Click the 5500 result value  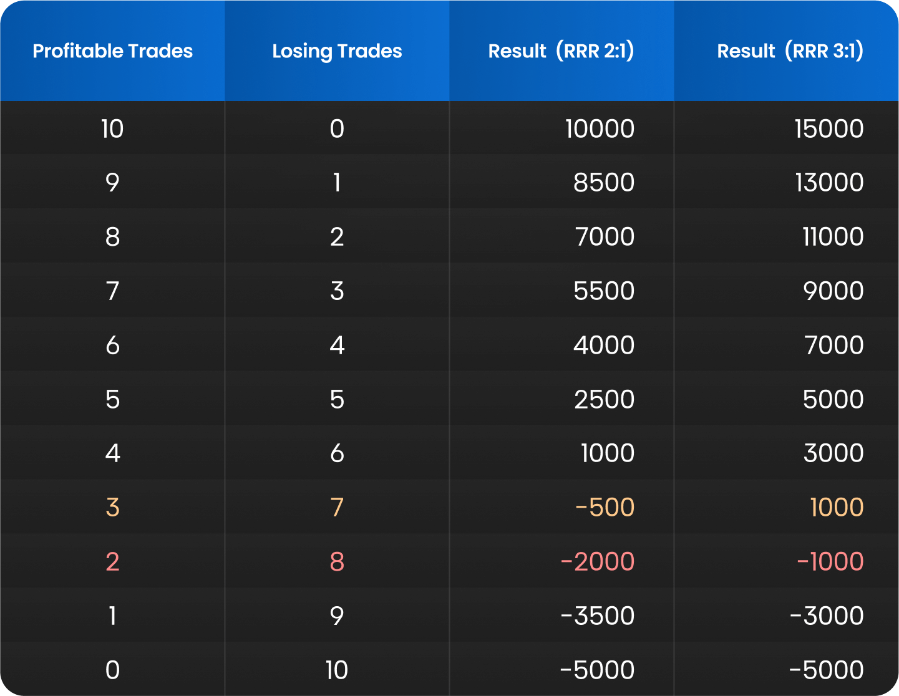click(603, 291)
